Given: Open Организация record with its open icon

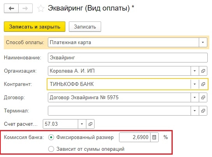Looking at the screenshot, I should coord(203,71).
